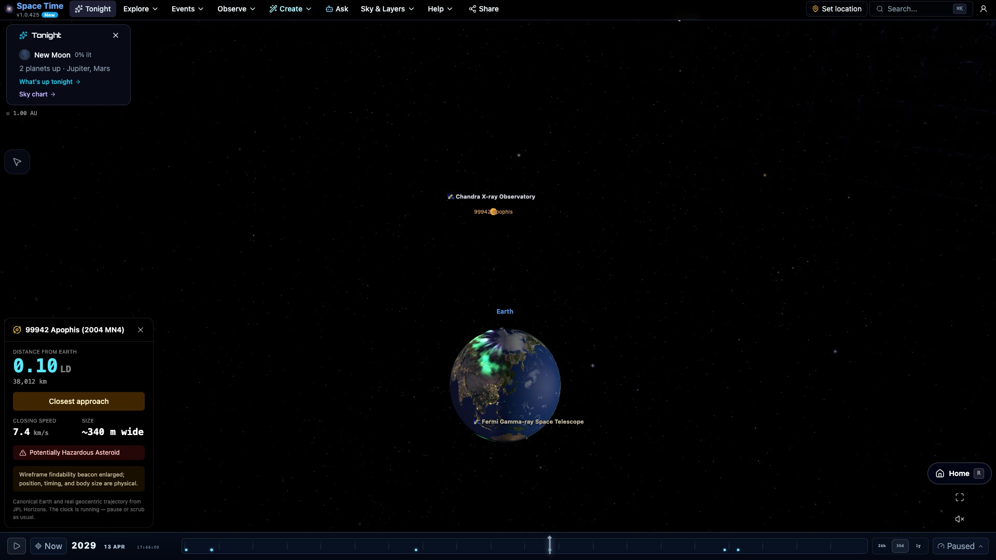The image size is (996, 560).
Task: Expand the Help dropdown menu
Action: point(440,9)
